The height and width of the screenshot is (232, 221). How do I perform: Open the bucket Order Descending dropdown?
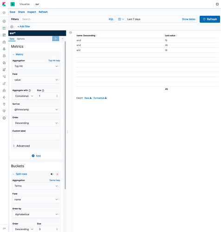tap(24, 229)
